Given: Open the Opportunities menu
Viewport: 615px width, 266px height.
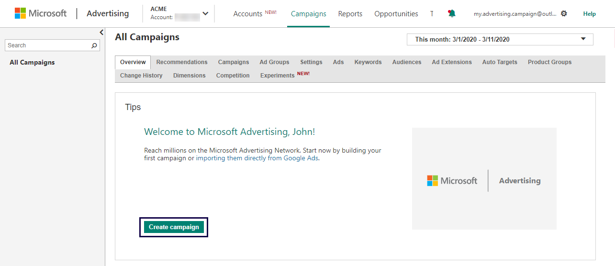Looking at the screenshot, I should click(396, 14).
